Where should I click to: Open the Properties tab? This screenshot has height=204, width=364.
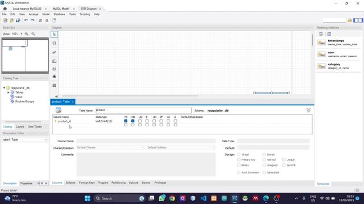pos(26,184)
